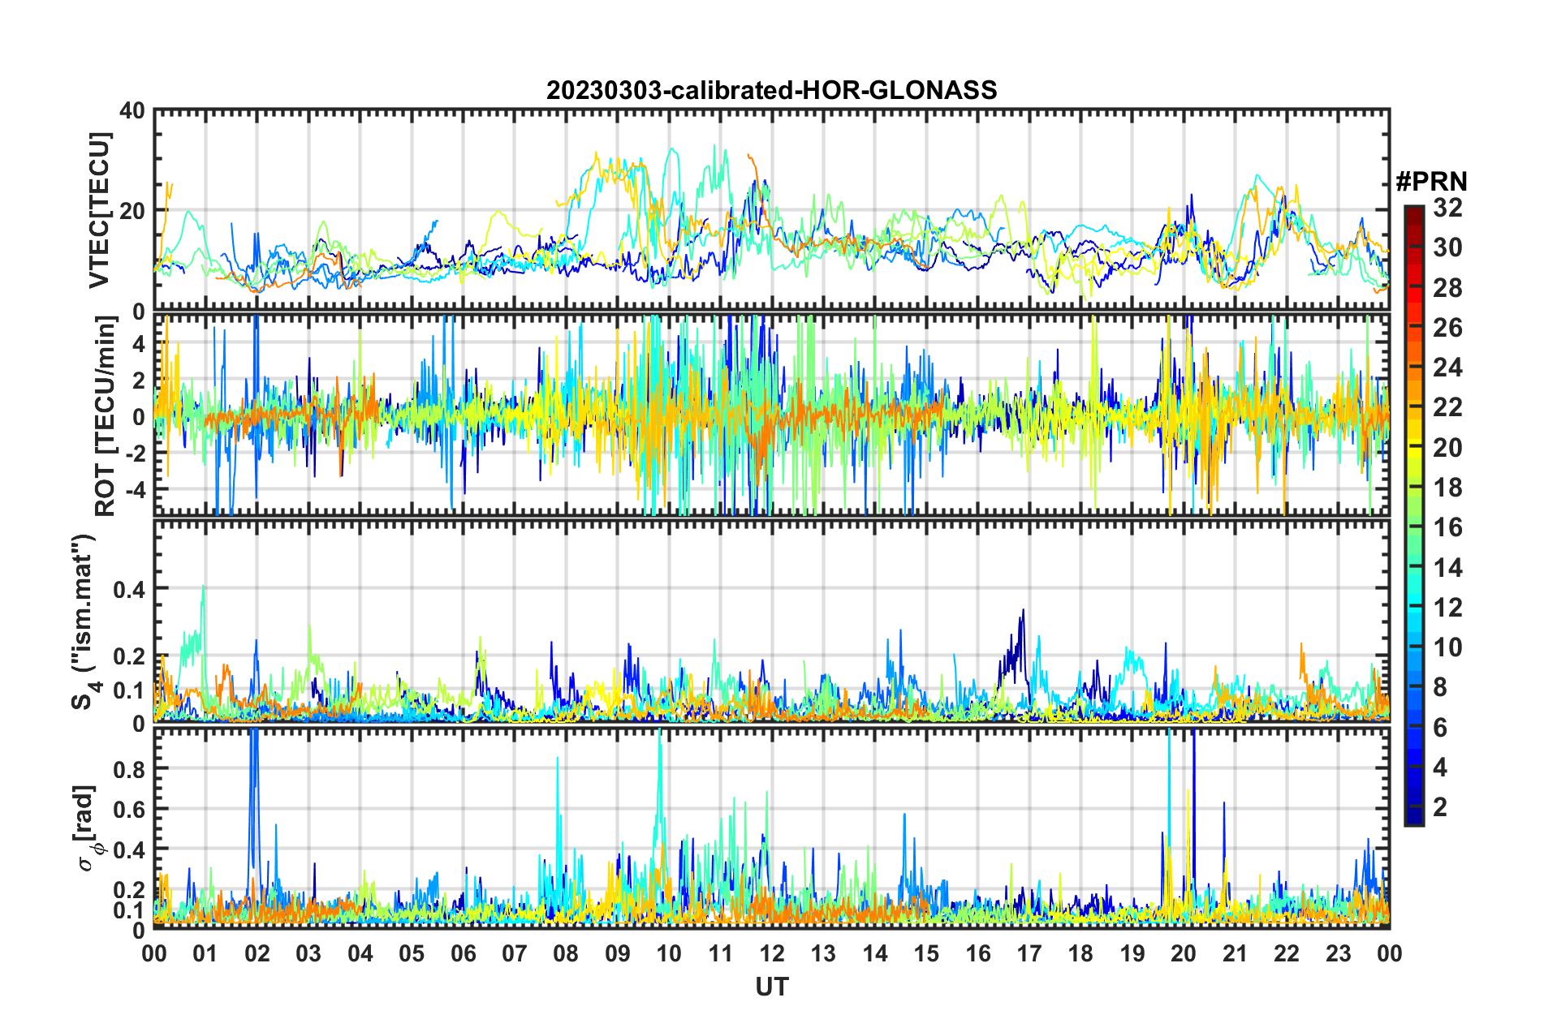Click inside the ROT time-series panel
The width and height of the screenshot is (1544, 1032).
click(x=772, y=415)
